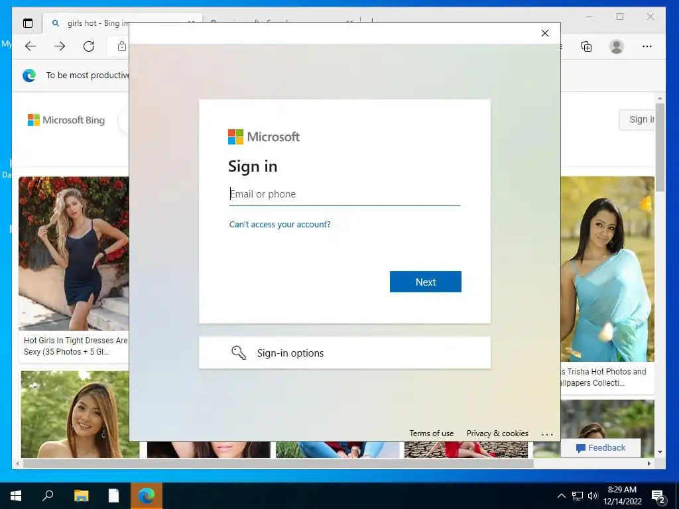Click the Edge forward arrow
The width and height of the screenshot is (679, 509).
(x=60, y=46)
